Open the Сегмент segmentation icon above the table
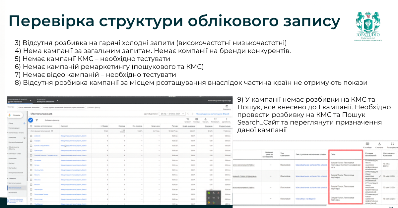The height and width of the screenshot is (208, 398). point(188,119)
